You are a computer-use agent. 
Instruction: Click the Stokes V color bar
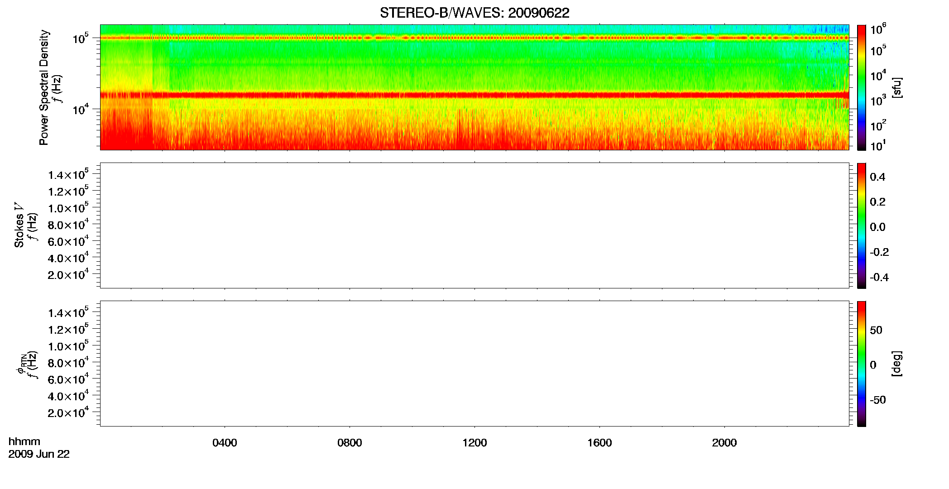tap(862, 225)
